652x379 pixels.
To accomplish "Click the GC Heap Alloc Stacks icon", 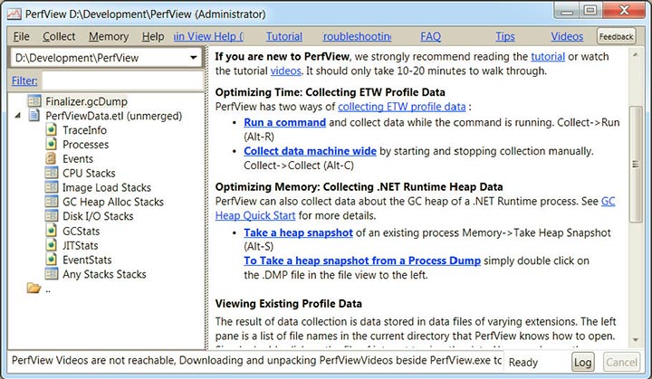I will coord(51,202).
